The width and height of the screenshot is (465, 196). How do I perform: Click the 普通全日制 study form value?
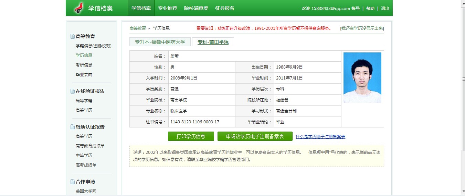286,111
